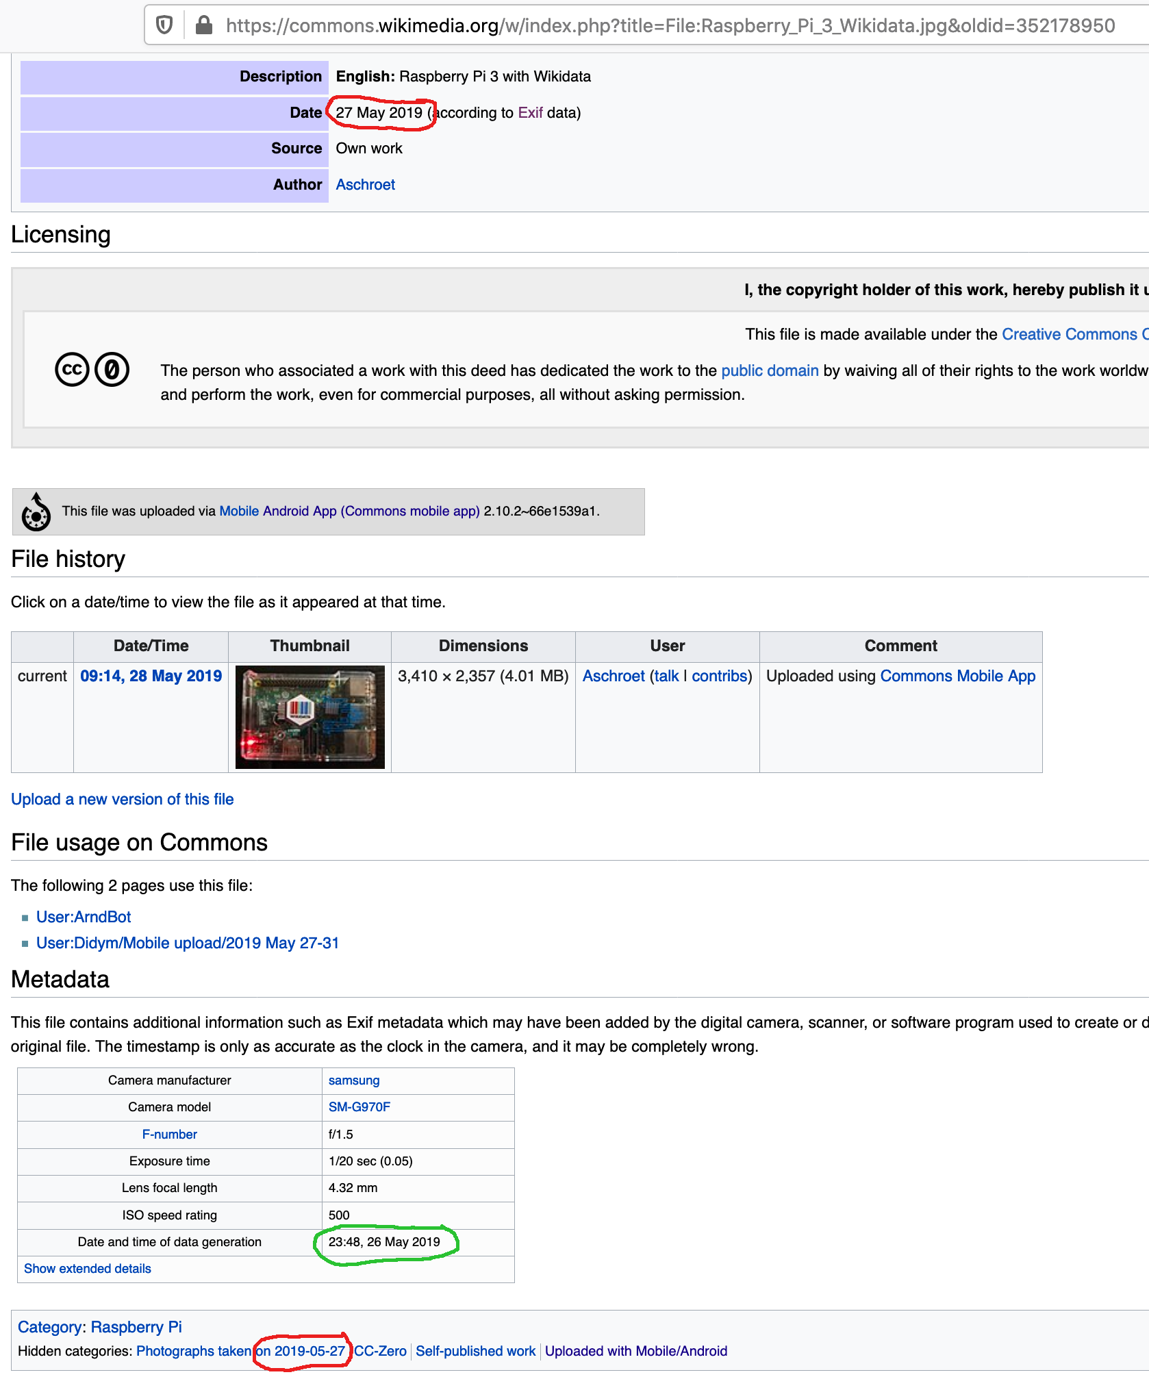Click the ISO value 500
This screenshot has width=1149, height=1379.
(339, 1215)
